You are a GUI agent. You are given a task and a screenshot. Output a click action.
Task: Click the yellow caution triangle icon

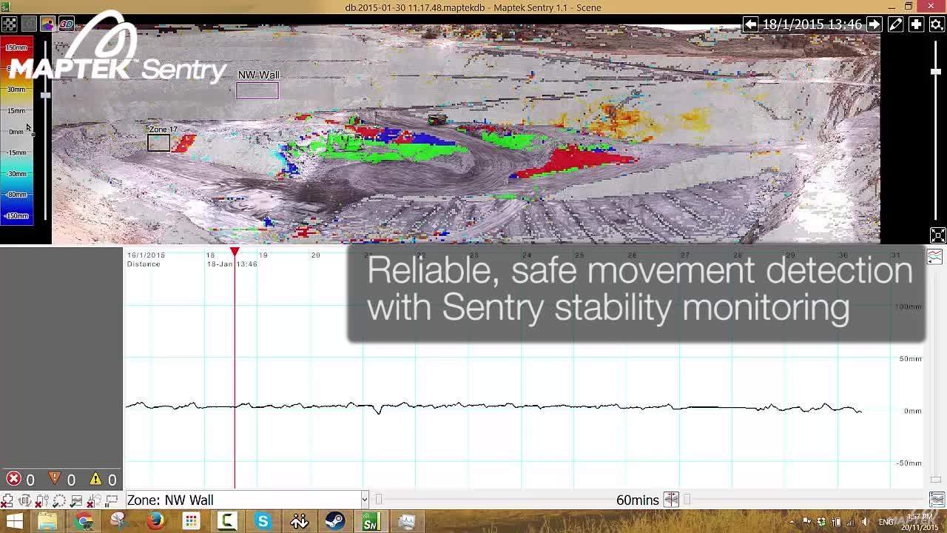click(95, 479)
